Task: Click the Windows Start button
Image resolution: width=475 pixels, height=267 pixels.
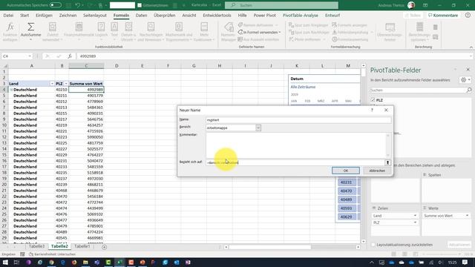Action: [x=5, y=262]
